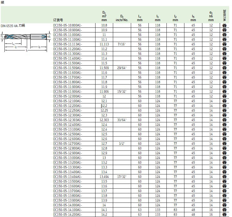The image size is (232, 217).
Task: Select the availability icon for DC150-05-13.494A1-
Action: (224, 177)
